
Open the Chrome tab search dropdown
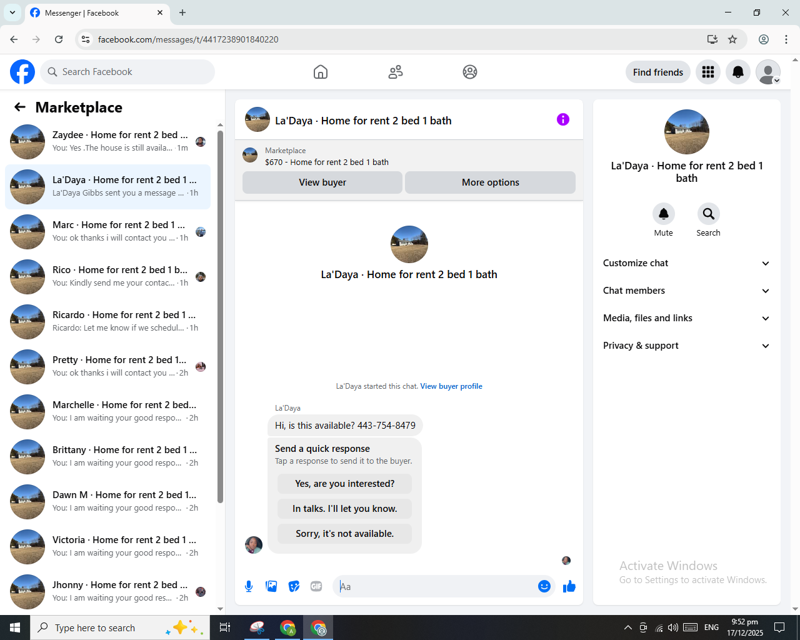tap(12, 12)
